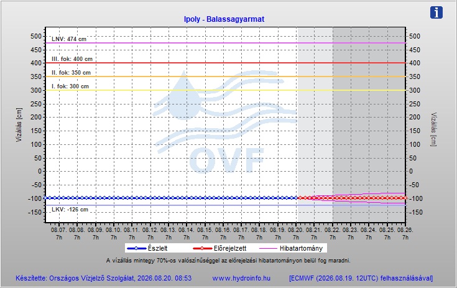457x288 pixels.
Task: Click the Hibatartomány magenta legend line
Action: point(268,248)
